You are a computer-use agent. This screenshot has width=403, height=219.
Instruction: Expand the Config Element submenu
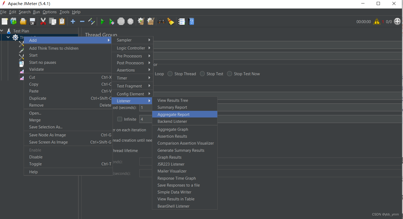coord(132,94)
